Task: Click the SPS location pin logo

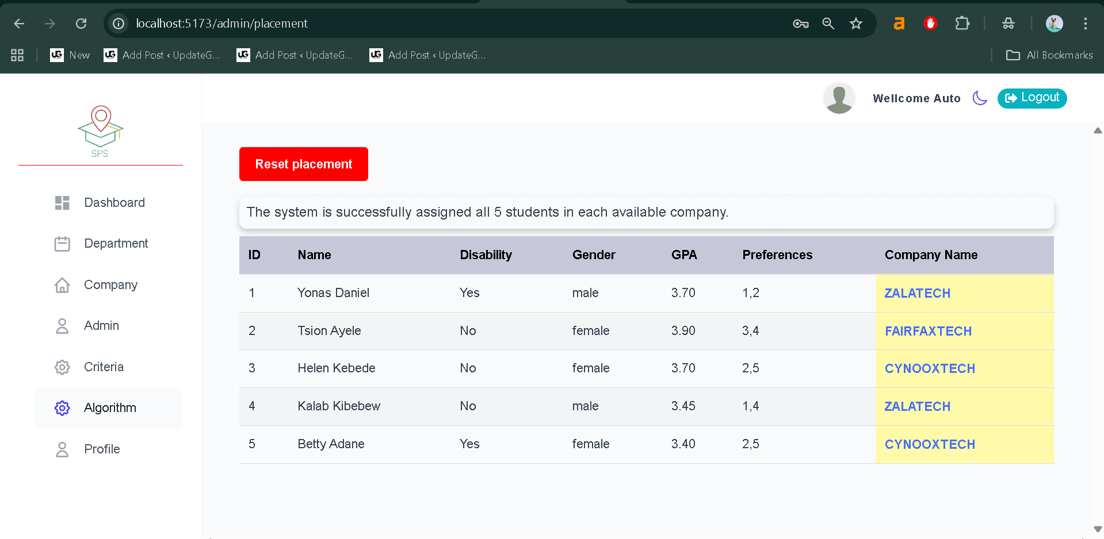Action: point(100,128)
